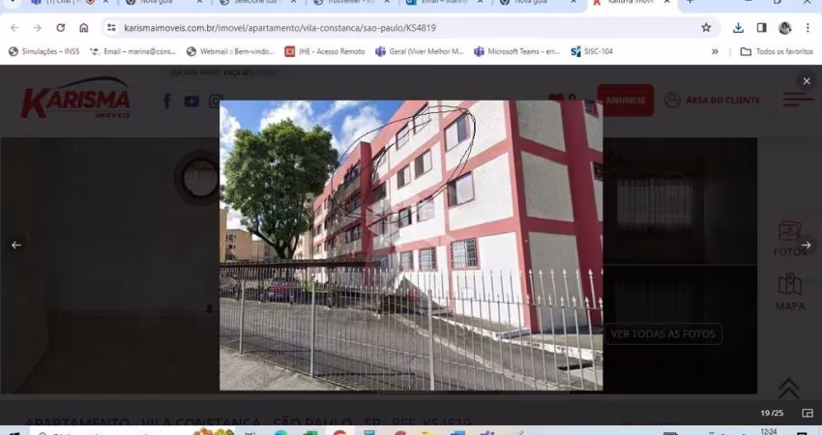Click the red apartment building photo
This screenshot has width=822, height=435.
click(x=411, y=246)
